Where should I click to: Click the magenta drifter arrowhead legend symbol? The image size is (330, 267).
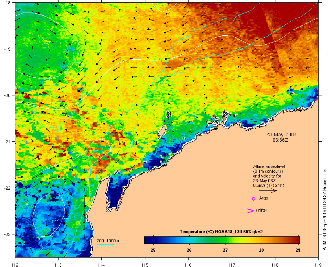pyautogui.click(x=251, y=211)
